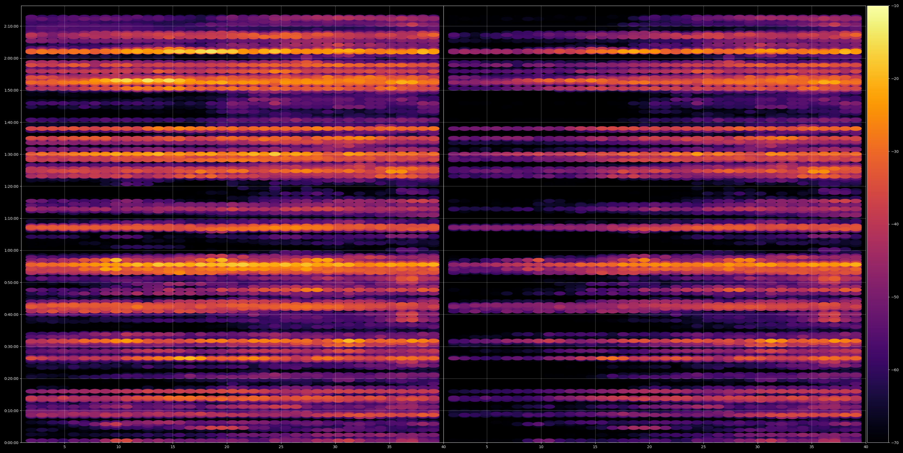Select x-axis label 35 of the right plot
Image resolution: width=903 pixels, height=453 pixels.
[812, 447]
